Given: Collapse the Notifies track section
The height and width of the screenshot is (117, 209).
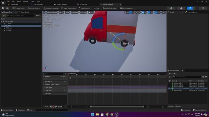Looking at the screenshot, I should (44, 77).
